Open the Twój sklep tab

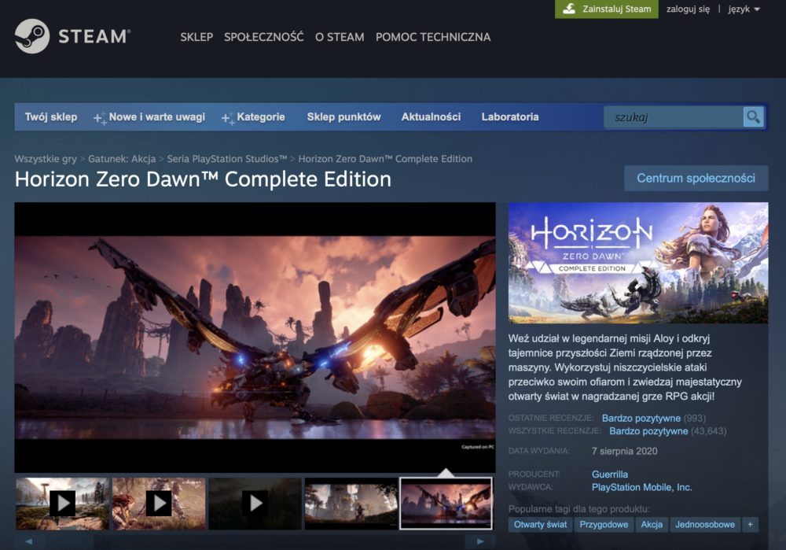51,117
